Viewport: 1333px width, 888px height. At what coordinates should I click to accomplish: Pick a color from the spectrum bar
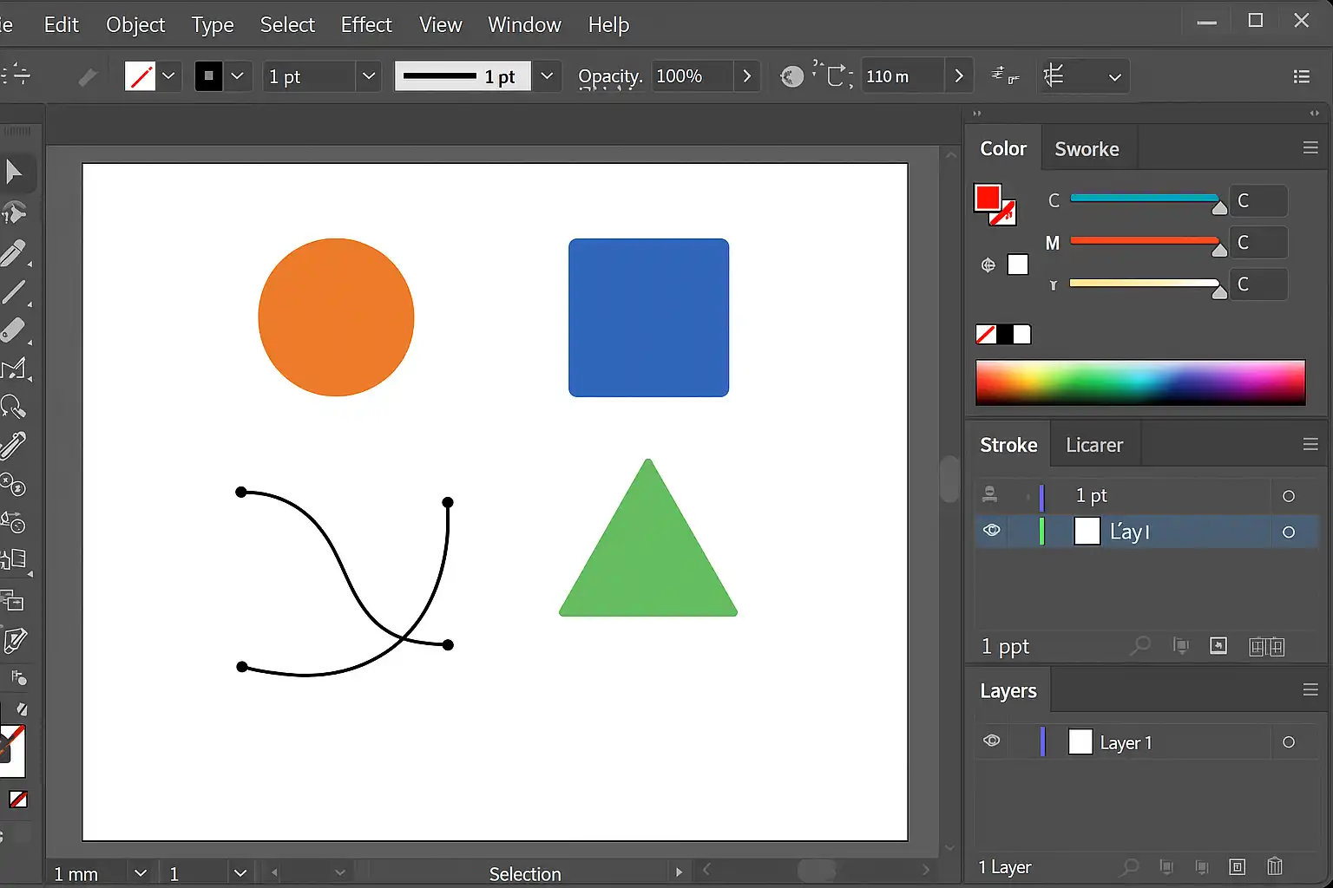pyautogui.click(x=1140, y=382)
